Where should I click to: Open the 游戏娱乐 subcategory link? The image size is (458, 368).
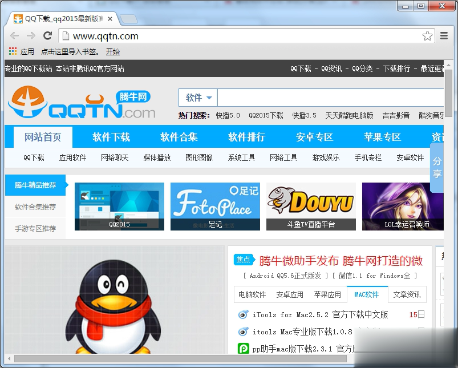(326, 157)
